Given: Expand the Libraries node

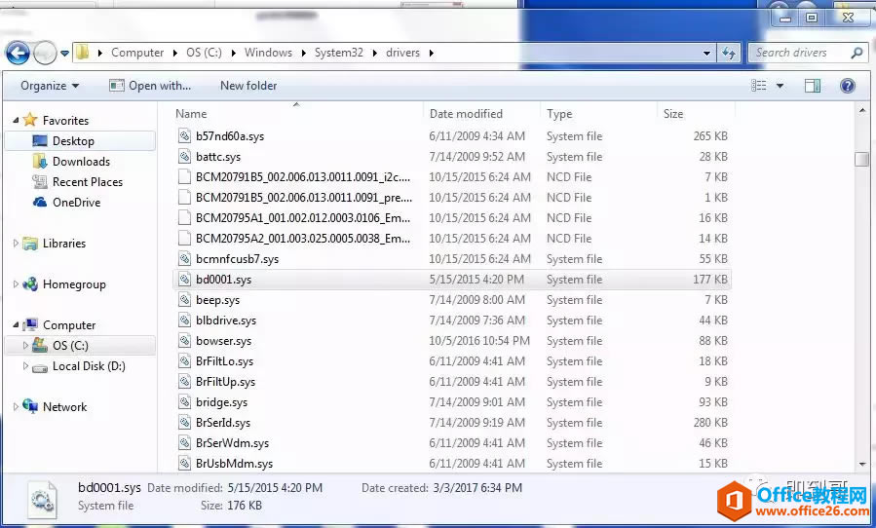Looking at the screenshot, I should [x=16, y=243].
